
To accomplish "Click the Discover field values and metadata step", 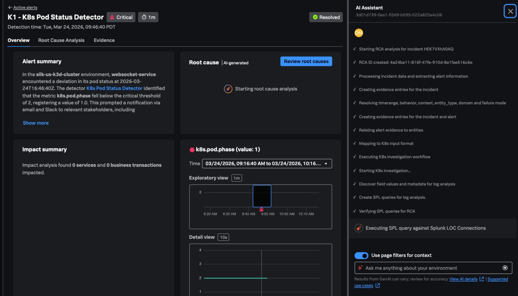I will point(407,184).
